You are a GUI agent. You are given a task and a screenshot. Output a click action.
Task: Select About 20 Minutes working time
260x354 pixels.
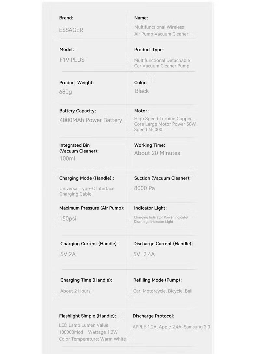[157, 153]
